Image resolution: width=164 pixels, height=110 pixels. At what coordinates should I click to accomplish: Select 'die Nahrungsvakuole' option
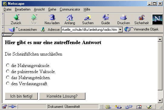8,65
